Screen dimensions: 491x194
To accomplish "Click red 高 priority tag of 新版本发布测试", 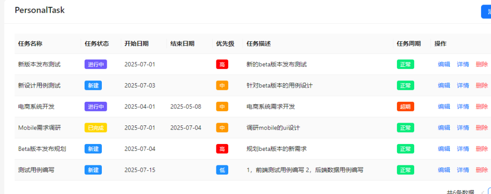I will (222, 65).
